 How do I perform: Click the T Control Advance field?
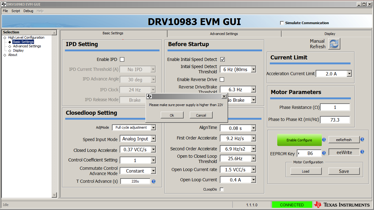coord(135,181)
